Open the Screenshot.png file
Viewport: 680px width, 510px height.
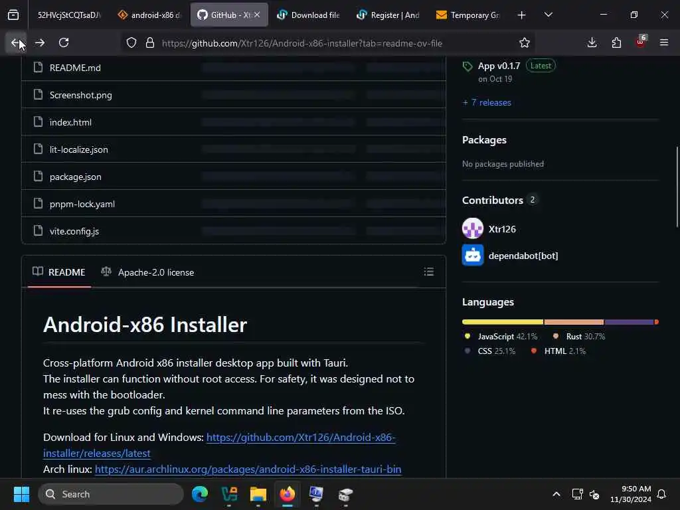(80, 95)
